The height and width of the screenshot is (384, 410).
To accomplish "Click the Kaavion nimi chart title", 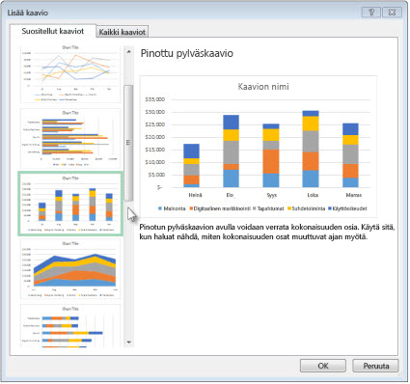I will [263, 87].
